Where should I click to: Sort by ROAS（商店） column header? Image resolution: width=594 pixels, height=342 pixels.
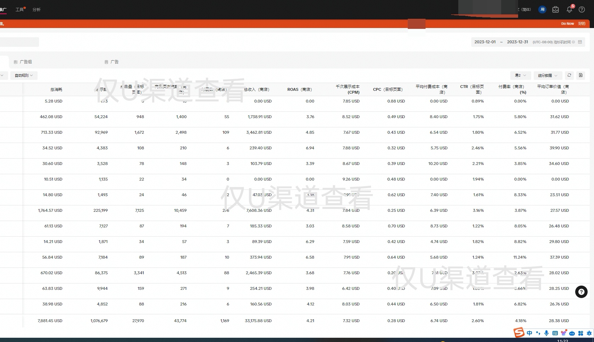[x=299, y=89]
